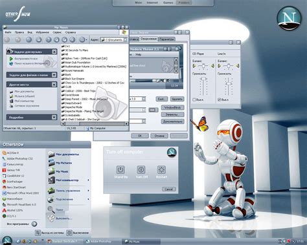The width and height of the screenshot is (307, 245).
Task: Open the Избранное menu
Action: click(42, 32)
